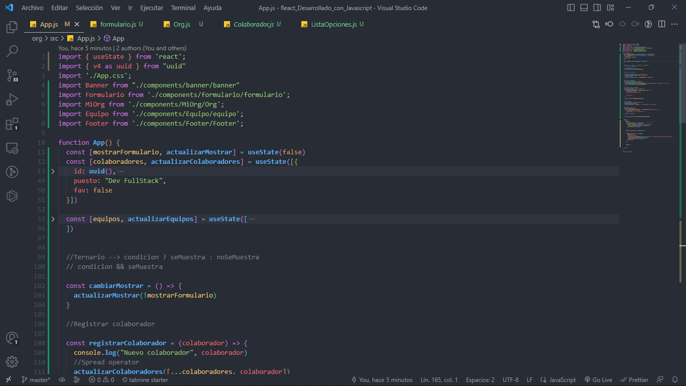The image size is (686, 386).
Task: Click Lín. 165, col. 1 cursor position
Action: (x=439, y=380)
